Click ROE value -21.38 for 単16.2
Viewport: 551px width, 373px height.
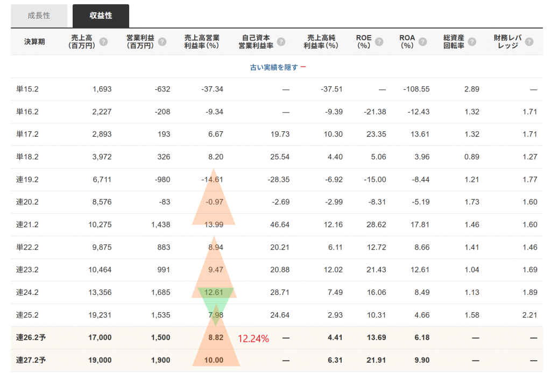pyautogui.click(x=375, y=112)
